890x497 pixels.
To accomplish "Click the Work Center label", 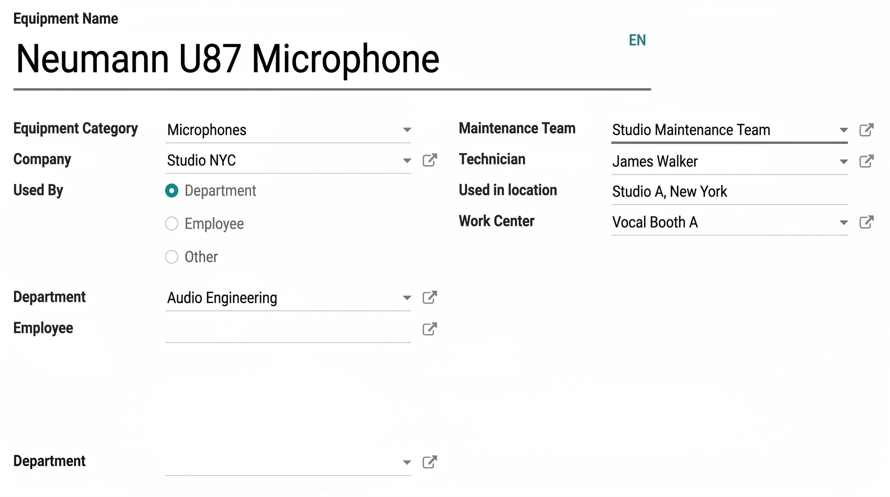I will click(x=496, y=221).
